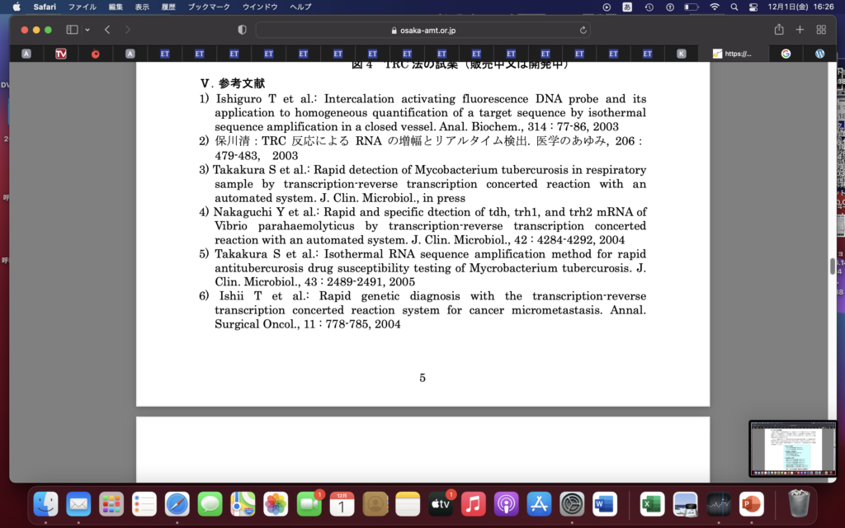The height and width of the screenshot is (528, 845).
Task: Launch Microsoft Word from the Dock
Action: (604, 503)
